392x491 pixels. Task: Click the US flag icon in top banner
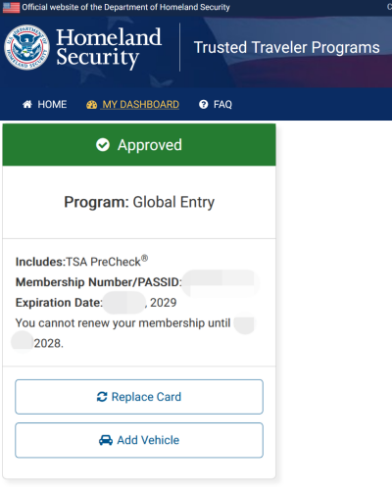[x=11, y=7]
